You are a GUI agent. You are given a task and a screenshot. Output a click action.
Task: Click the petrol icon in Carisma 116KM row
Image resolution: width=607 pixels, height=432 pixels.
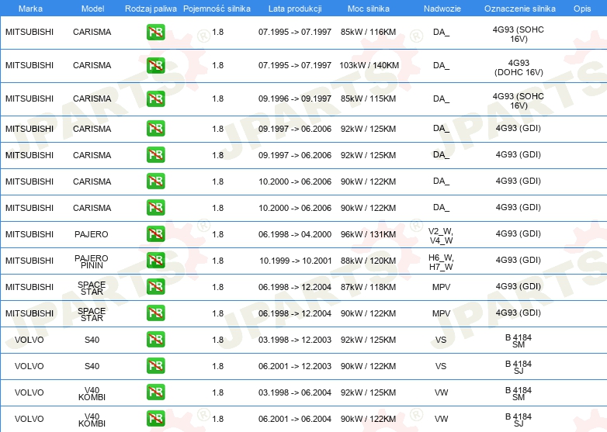point(155,32)
